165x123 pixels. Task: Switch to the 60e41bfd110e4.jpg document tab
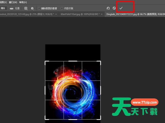[x=80, y=14]
